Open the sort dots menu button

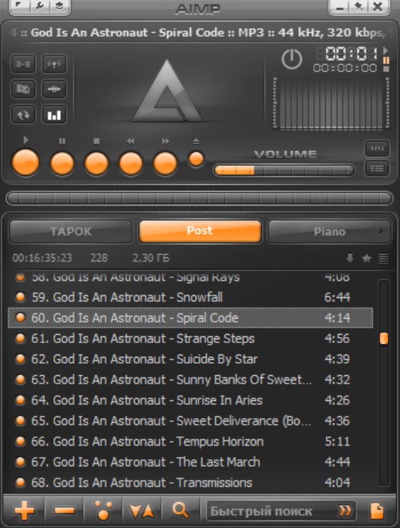click(x=103, y=511)
